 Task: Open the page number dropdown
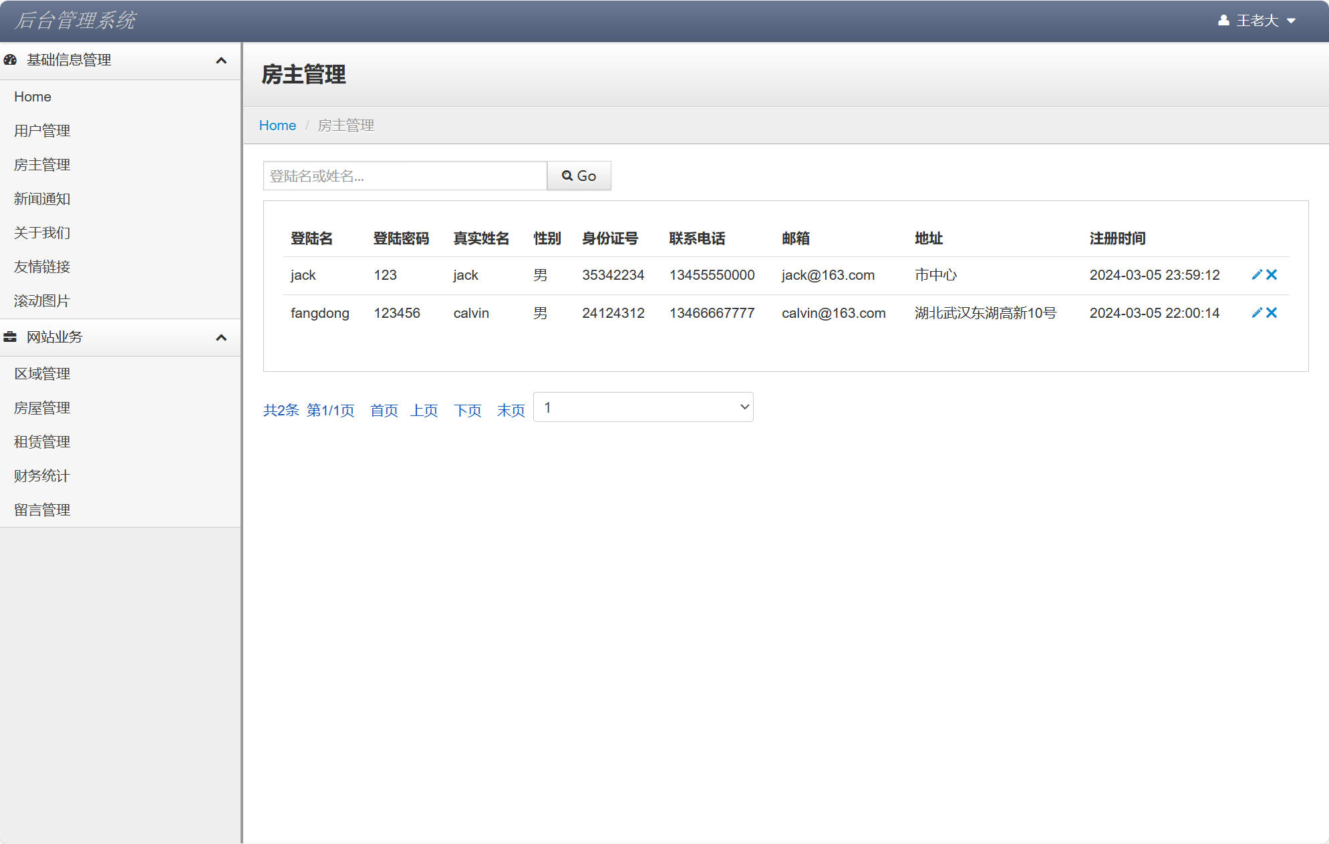coord(642,407)
